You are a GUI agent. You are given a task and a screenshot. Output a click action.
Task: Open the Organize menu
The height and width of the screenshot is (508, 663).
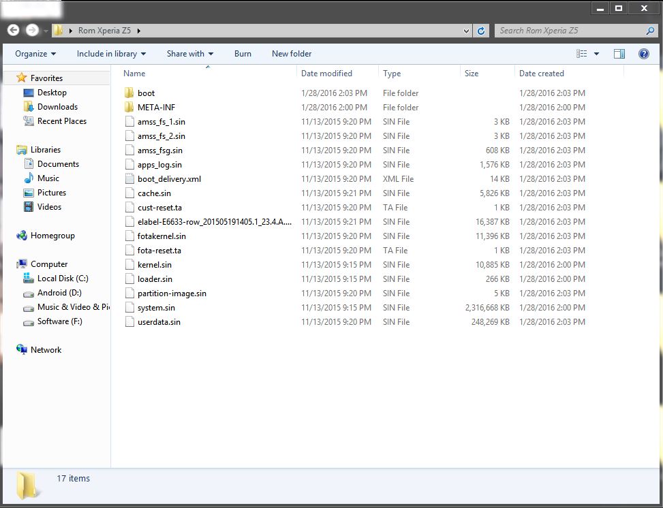(35, 54)
